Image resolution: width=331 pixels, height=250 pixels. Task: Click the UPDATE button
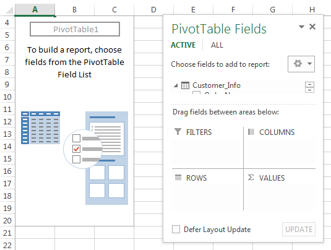click(299, 230)
